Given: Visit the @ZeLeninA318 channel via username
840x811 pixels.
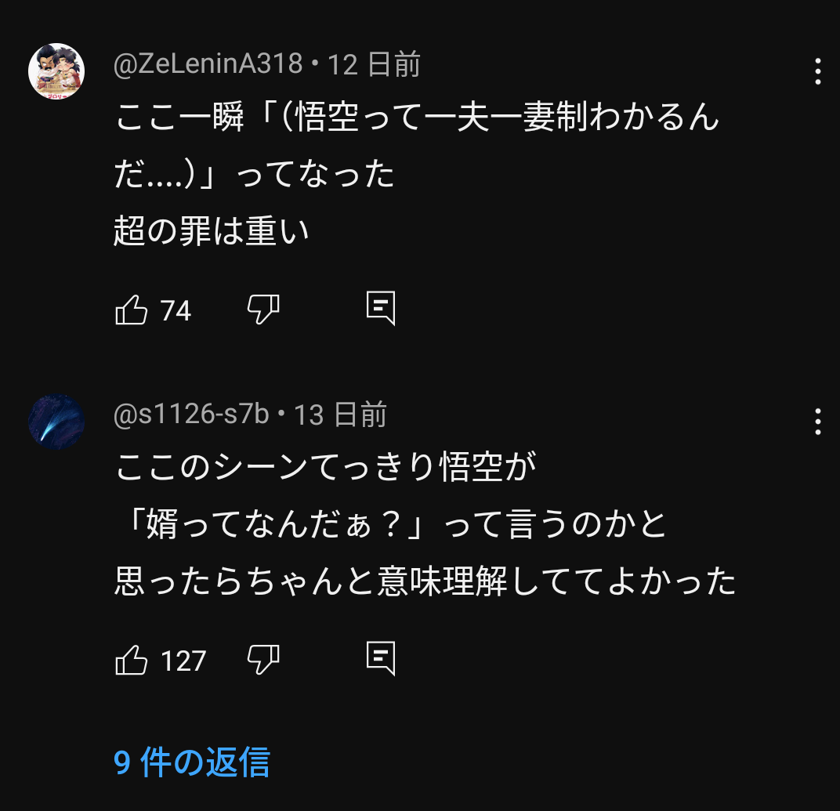Looking at the screenshot, I should [x=208, y=64].
